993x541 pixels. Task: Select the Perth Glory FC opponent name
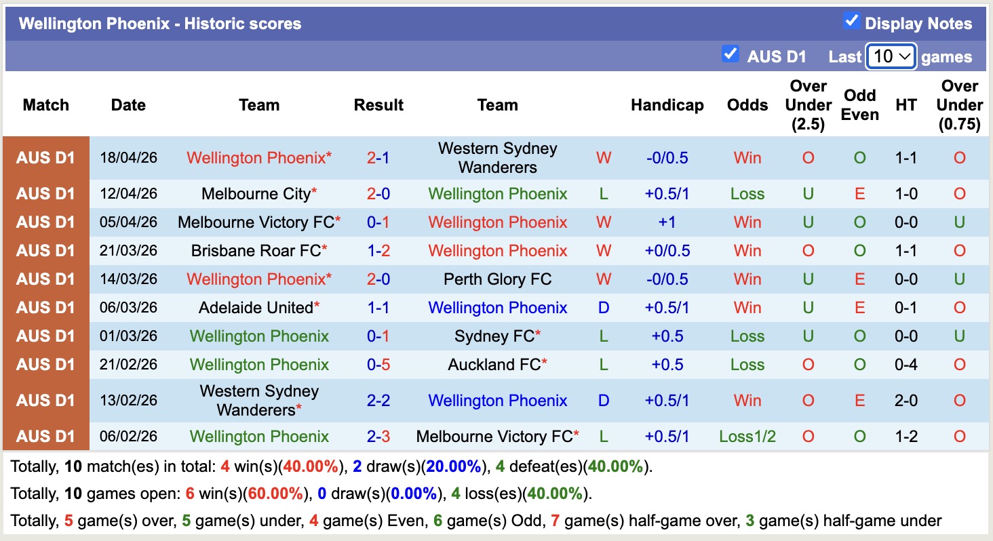pyautogui.click(x=497, y=279)
